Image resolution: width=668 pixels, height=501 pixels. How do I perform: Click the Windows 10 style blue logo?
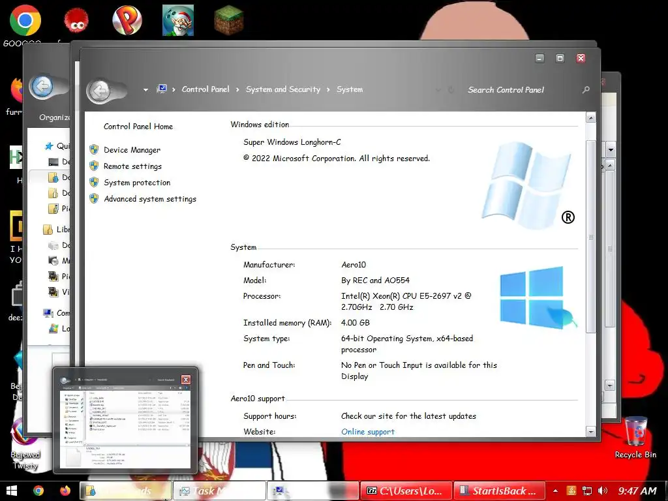(538, 297)
